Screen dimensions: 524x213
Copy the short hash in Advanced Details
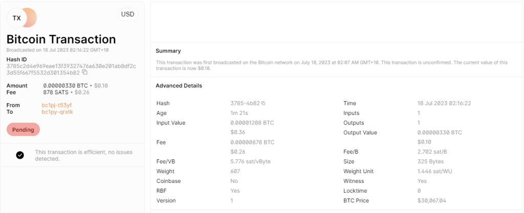pos(263,104)
